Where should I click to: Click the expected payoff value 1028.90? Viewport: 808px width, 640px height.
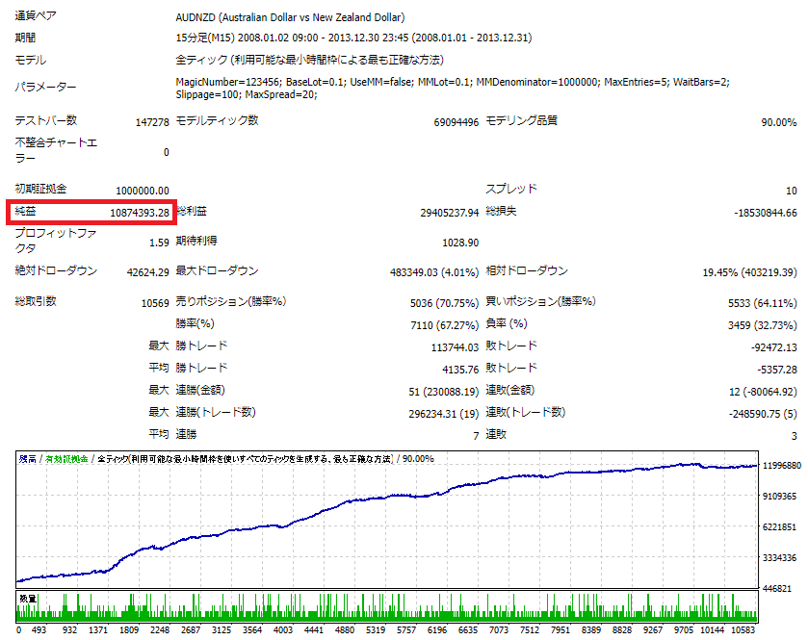coord(460,243)
